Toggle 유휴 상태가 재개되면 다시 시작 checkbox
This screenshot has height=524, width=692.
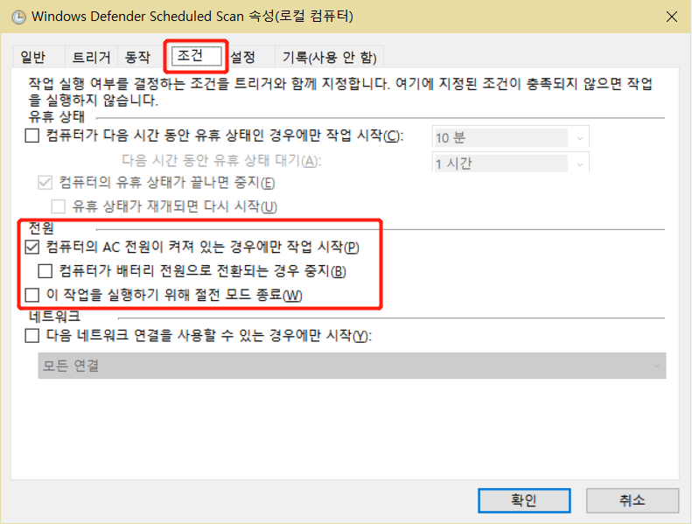tap(59, 206)
